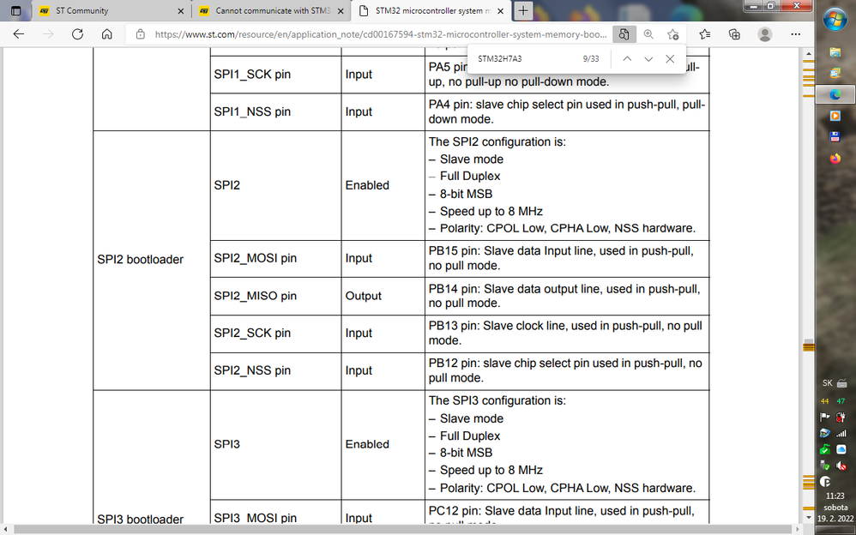Click the scroll up arrow
Screen dimensions: 856x535
[809, 54]
